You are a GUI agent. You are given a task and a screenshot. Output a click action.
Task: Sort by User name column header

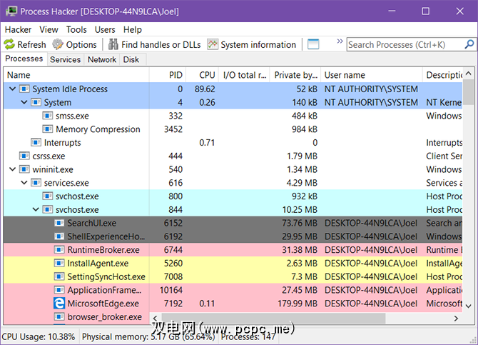click(x=372, y=75)
